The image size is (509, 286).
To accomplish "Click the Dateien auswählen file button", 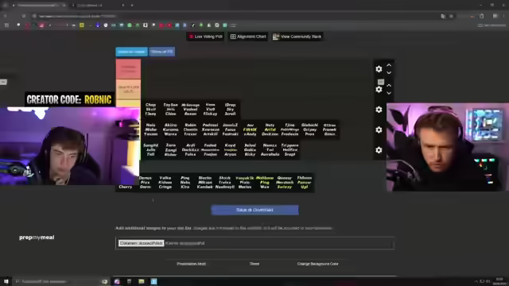I will tap(141, 243).
